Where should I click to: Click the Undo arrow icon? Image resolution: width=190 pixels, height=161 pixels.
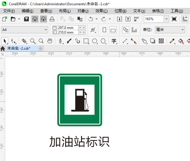[x=90, y=19]
